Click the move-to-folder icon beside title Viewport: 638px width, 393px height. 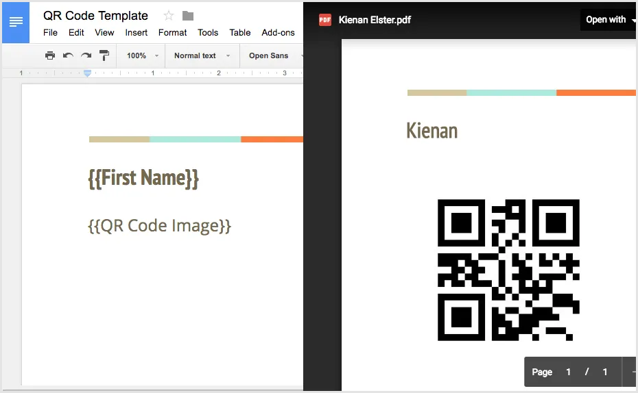[187, 16]
